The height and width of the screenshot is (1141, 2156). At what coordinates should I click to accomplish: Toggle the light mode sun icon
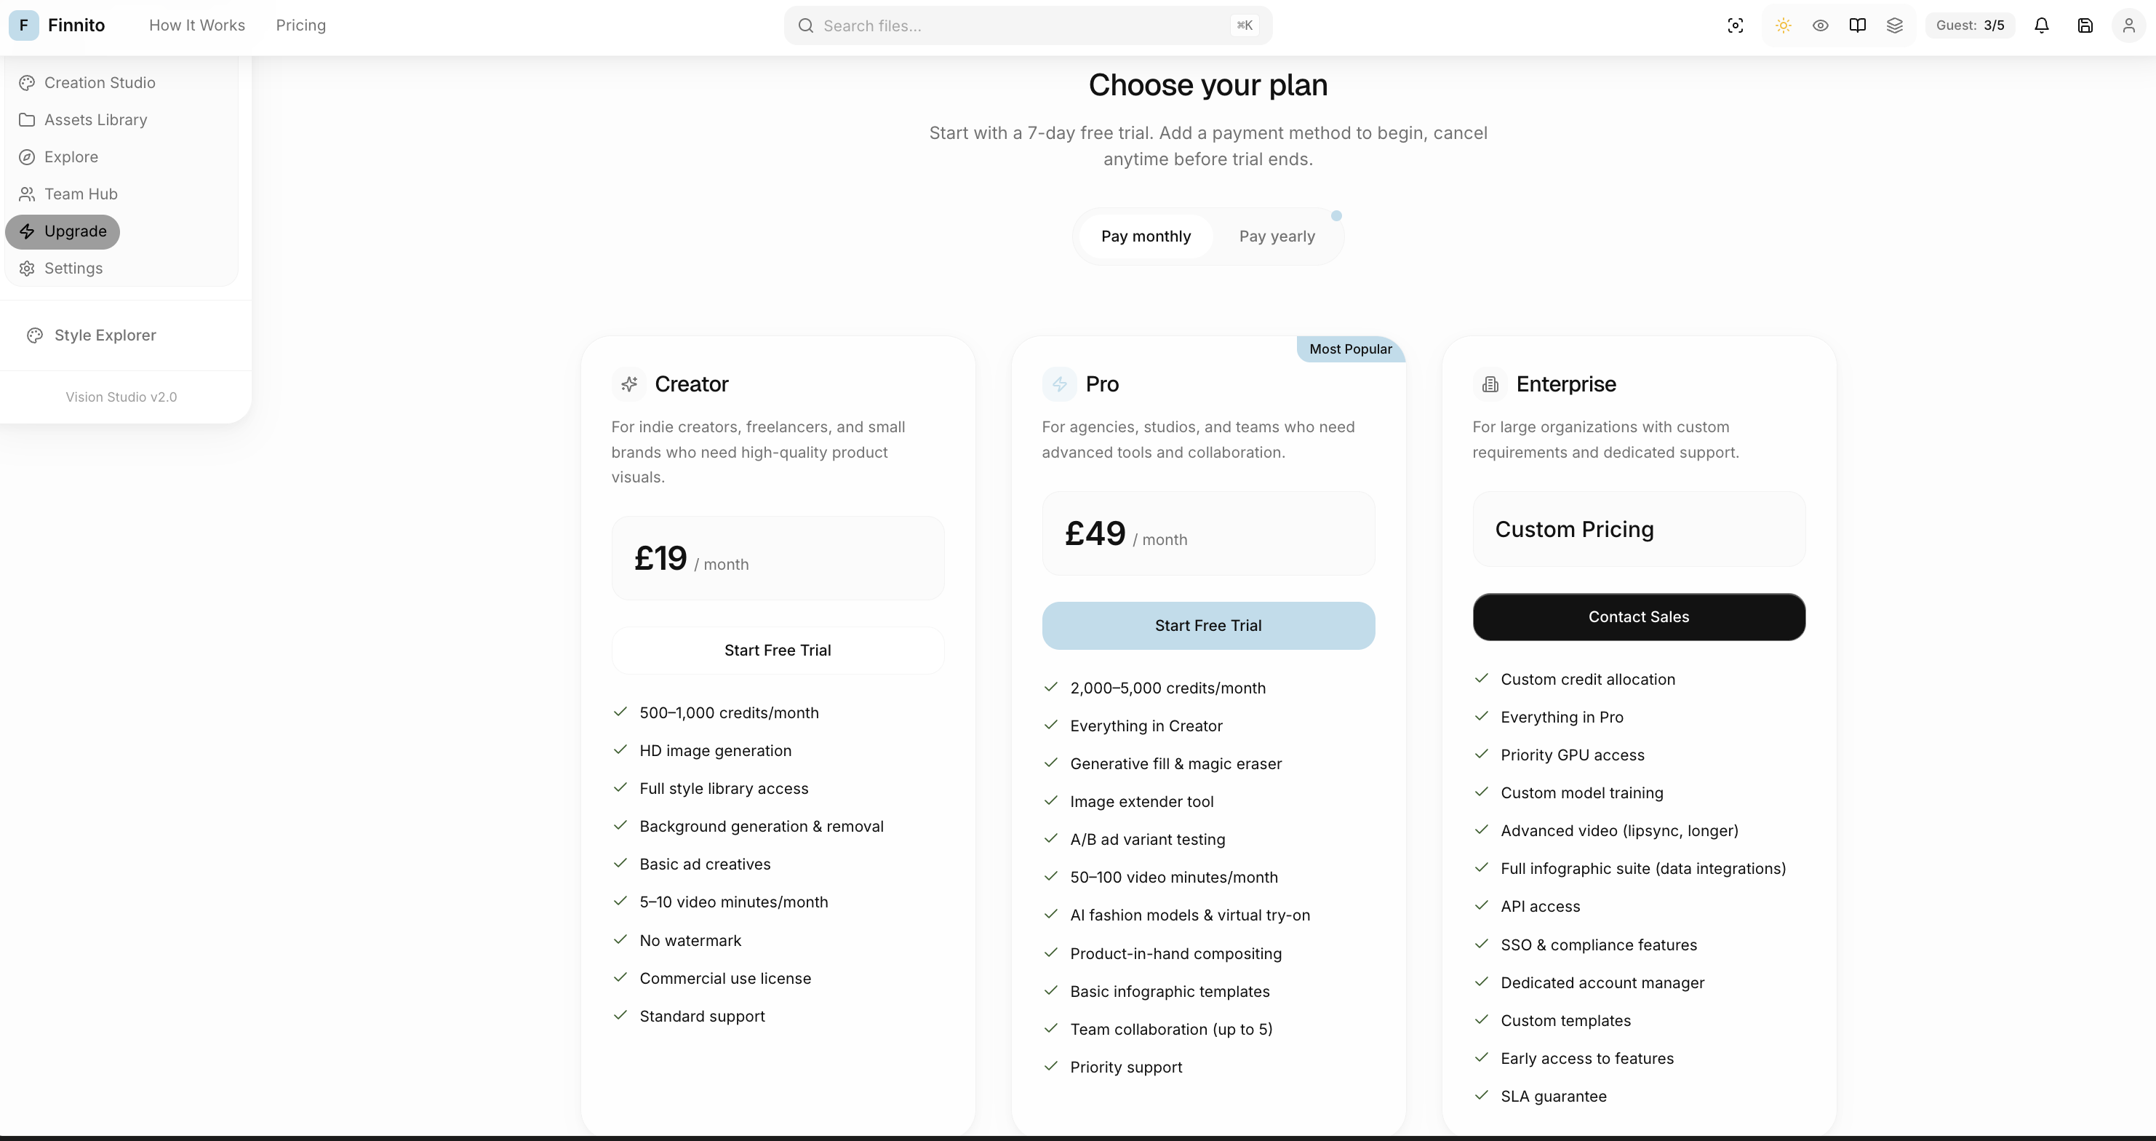[x=1783, y=25]
